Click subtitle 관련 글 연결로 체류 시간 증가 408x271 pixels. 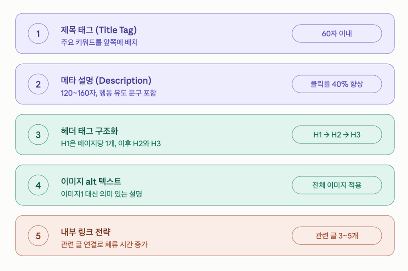pos(104,244)
